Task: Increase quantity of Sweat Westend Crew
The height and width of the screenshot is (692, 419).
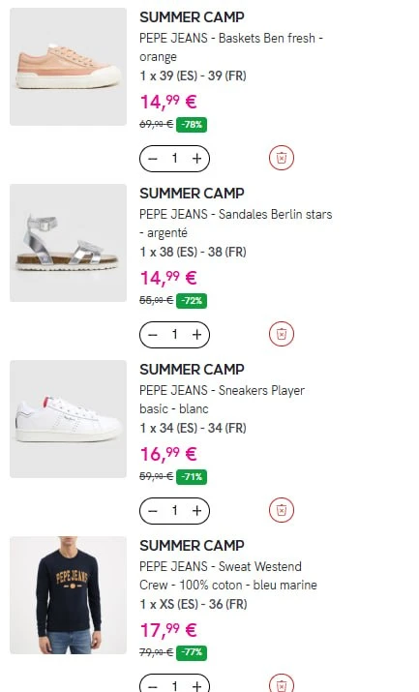Action: point(196,686)
